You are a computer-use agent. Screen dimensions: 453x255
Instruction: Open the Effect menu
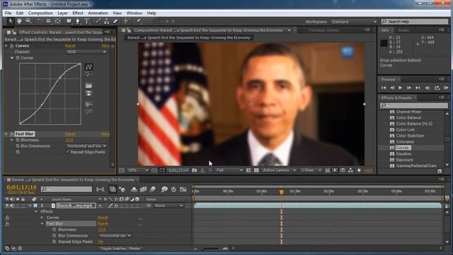point(78,13)
